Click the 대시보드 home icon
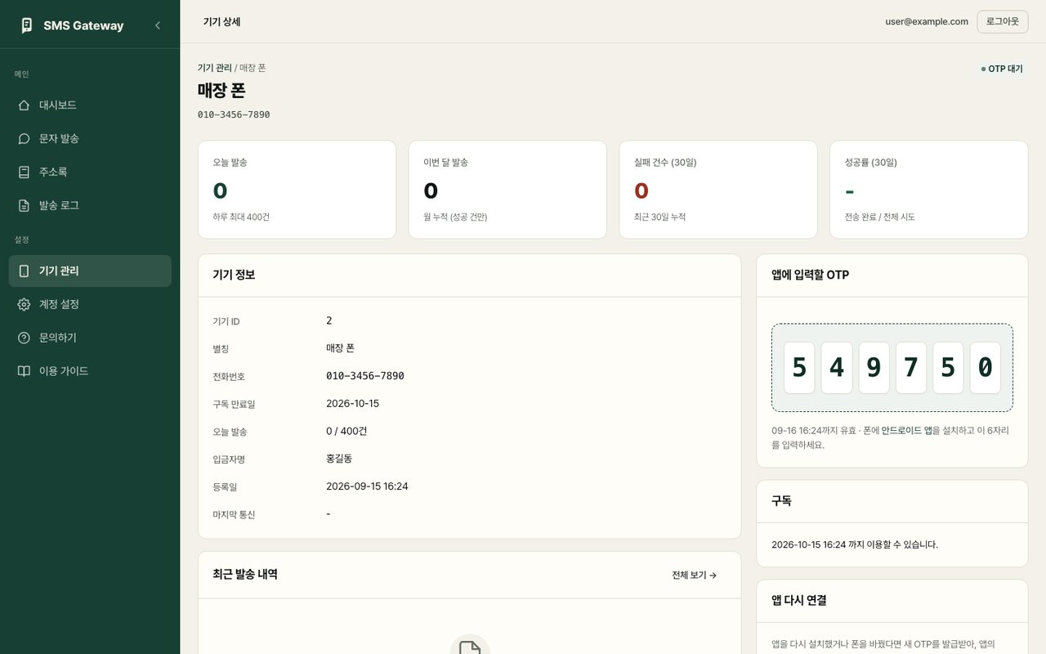1046x654 pixels. 24,105
